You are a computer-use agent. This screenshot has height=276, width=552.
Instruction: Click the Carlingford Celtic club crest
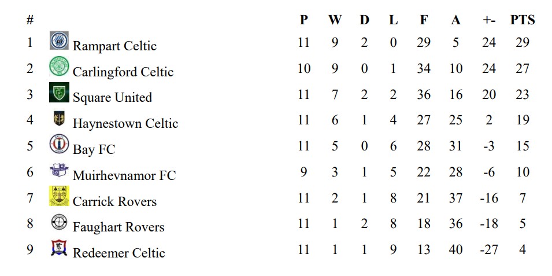tap(59, 67)
